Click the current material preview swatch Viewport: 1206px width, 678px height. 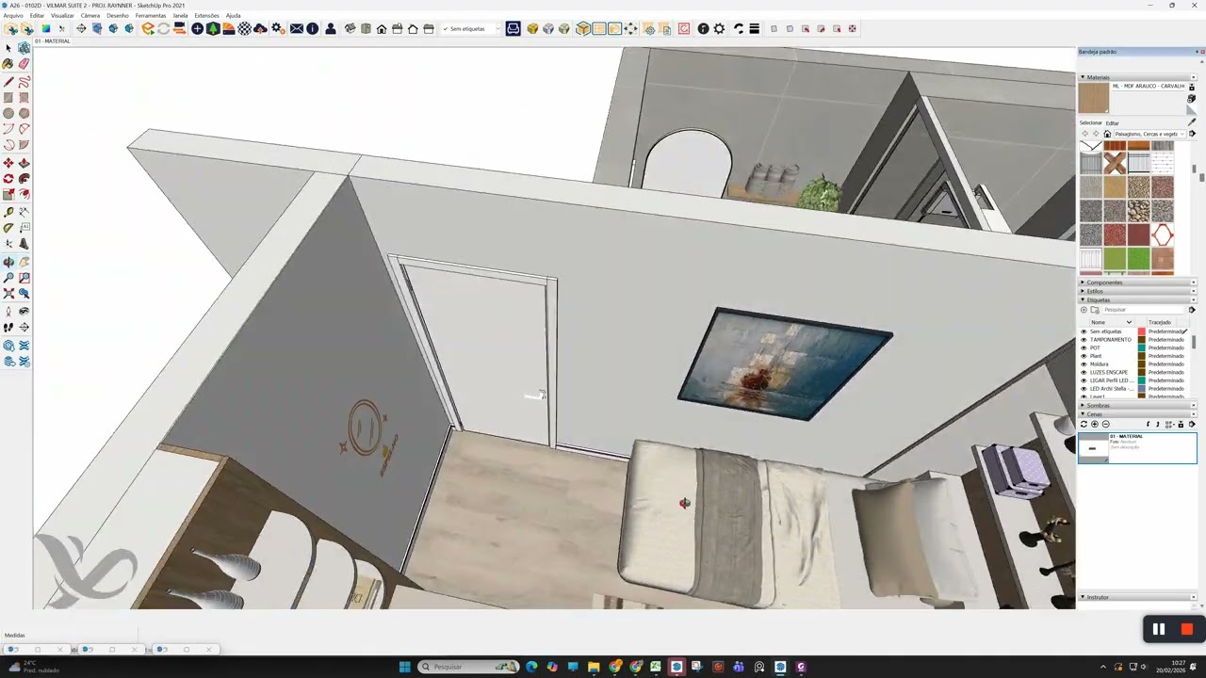(1094, 98)
